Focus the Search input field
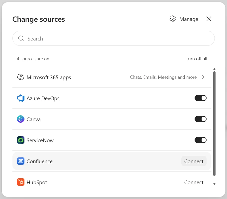Image resolution: width=227 pixels, height=199 pixels. (113, 38)
